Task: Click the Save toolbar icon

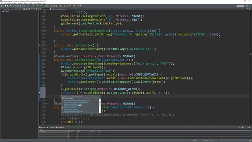Action: click(5, 6)
